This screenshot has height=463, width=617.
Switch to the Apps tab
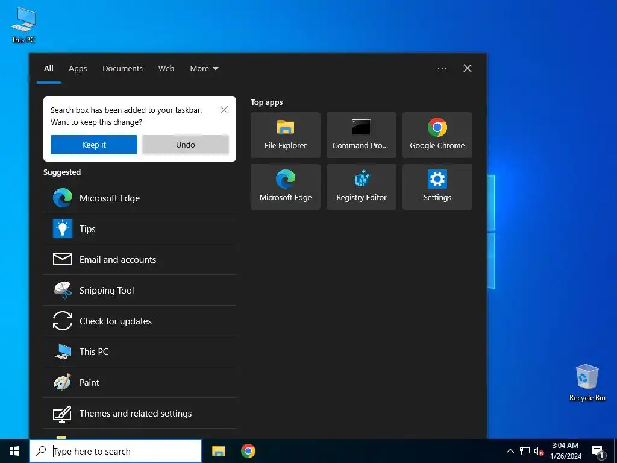pos(78,69)
